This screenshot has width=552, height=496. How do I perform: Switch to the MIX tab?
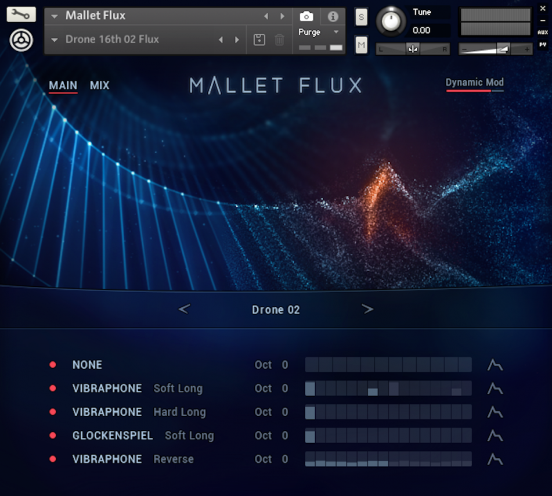99,85
